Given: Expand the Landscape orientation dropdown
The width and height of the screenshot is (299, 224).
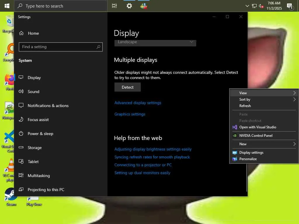Looking at the screenshot, I should (155, 43).
